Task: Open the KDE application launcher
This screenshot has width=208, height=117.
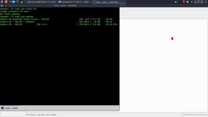Action: [2, 2]
